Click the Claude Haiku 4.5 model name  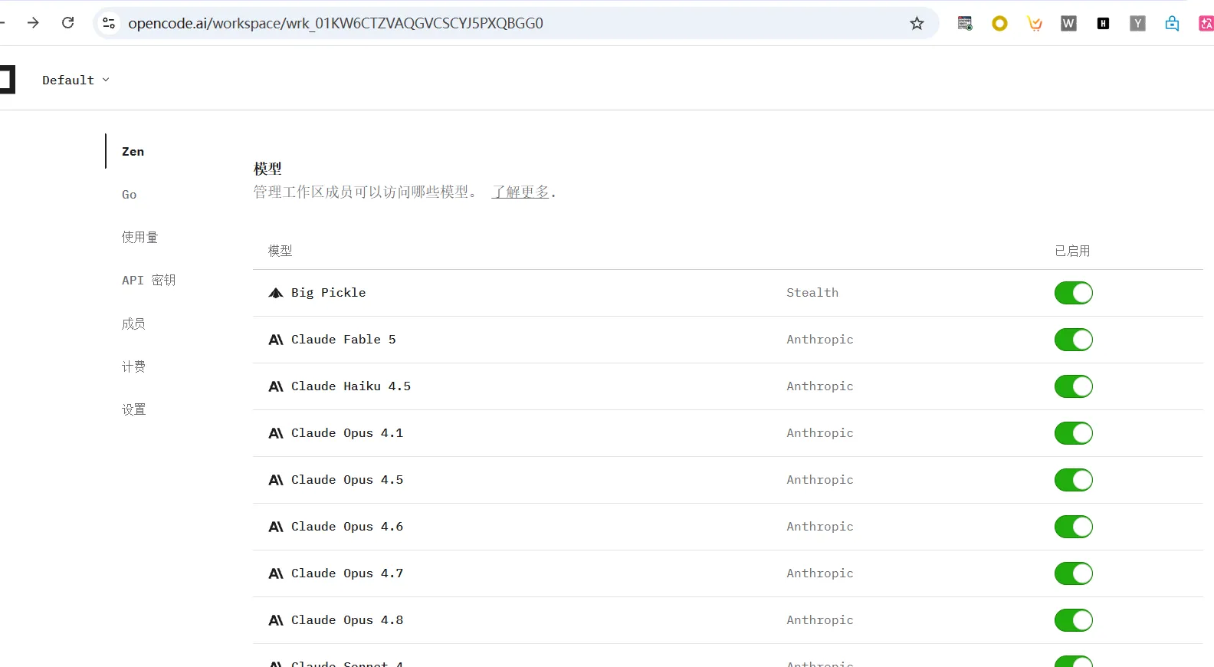(351, 386)
